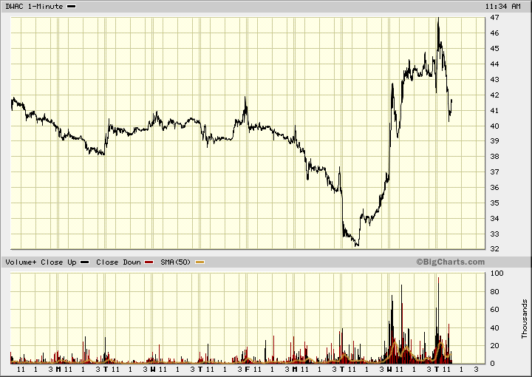Click the 35 label on the price axis
532x377 pixels.
494,203
